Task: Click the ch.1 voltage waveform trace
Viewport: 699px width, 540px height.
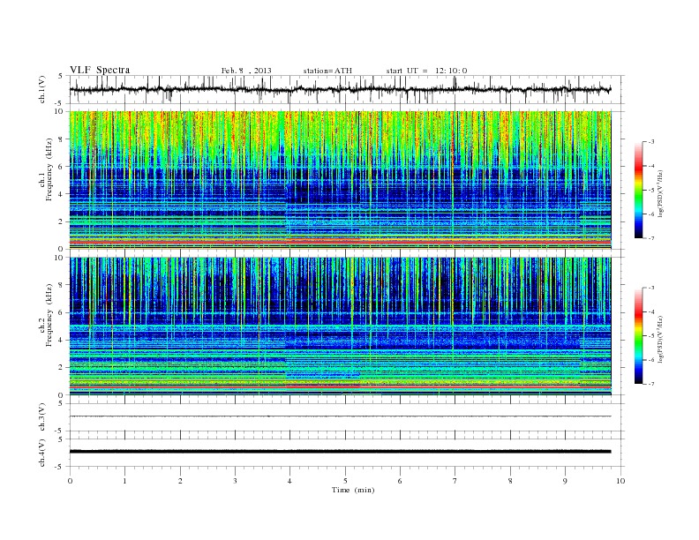Action: tap(340, 89)
